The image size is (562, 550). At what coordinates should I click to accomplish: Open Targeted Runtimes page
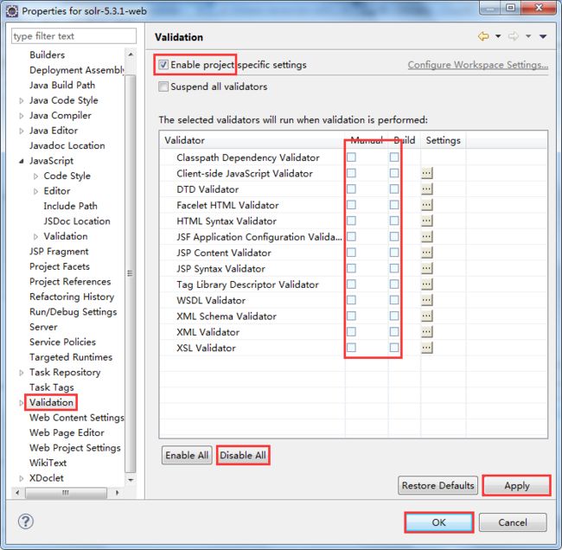71,357
